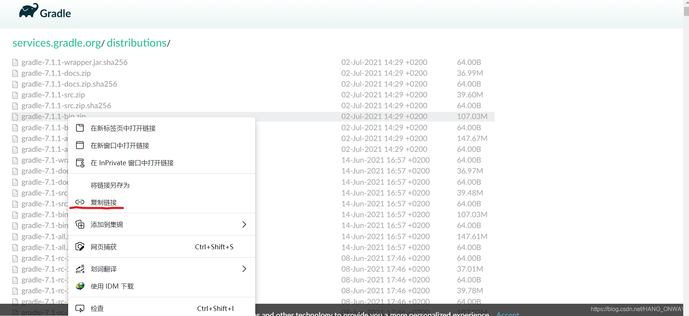Click the add-to-collections icon
Viewport: 689px width, 316px height.
pyautogui.click(x=80, y=224)
